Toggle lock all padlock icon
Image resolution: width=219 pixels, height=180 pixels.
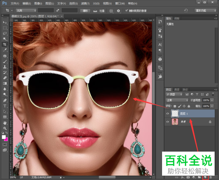pyautogui.click(x=189, y=106)
